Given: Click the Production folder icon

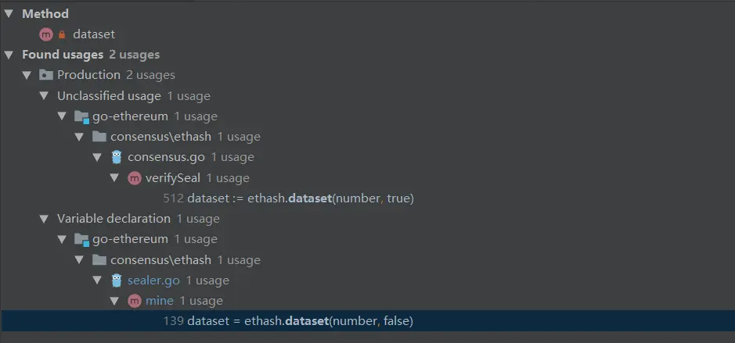Looking at the screenshot, I should coord(46,75).
